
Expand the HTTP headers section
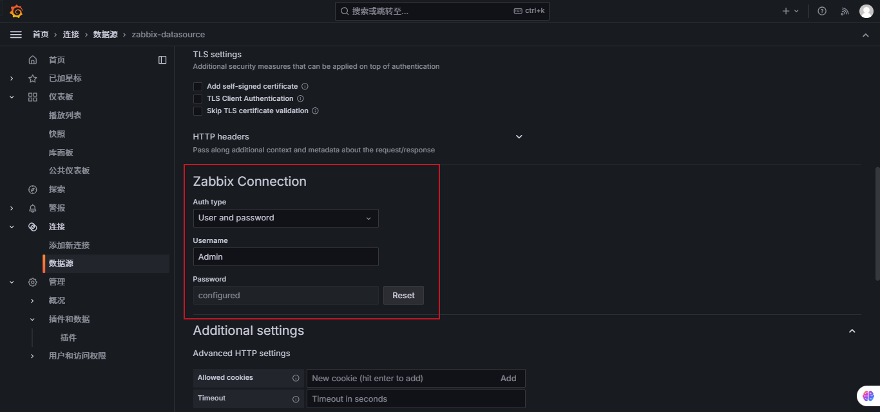pos(519,137)
